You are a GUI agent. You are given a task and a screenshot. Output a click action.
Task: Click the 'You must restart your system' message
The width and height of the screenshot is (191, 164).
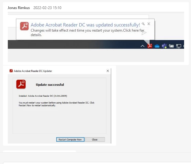pos(57,104)
